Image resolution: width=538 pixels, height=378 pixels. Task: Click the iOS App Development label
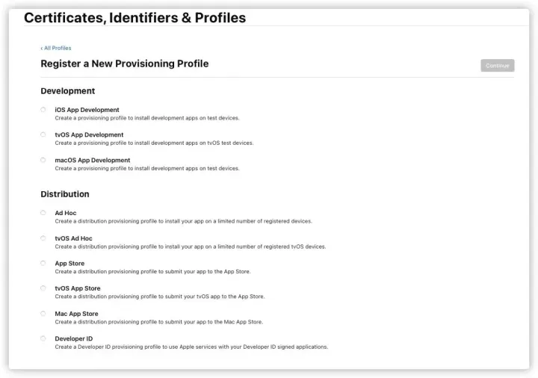[x=87, y=110]
